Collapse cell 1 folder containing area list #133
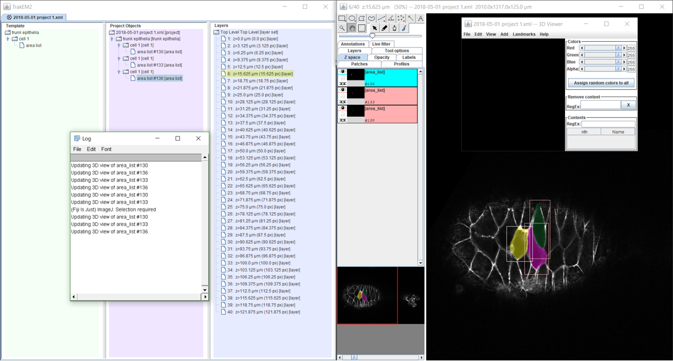This screenshot has width=673, height=361. (x=119, y=58)
